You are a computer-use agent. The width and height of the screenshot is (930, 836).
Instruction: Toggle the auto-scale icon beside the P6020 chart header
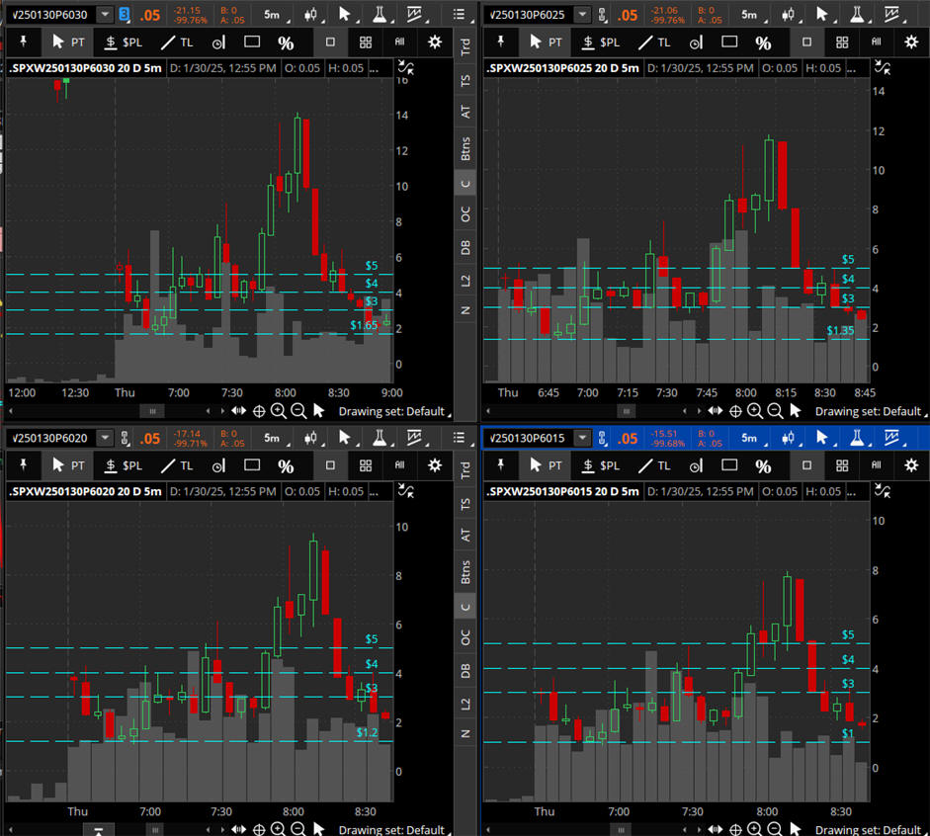[x=405, y=490]
